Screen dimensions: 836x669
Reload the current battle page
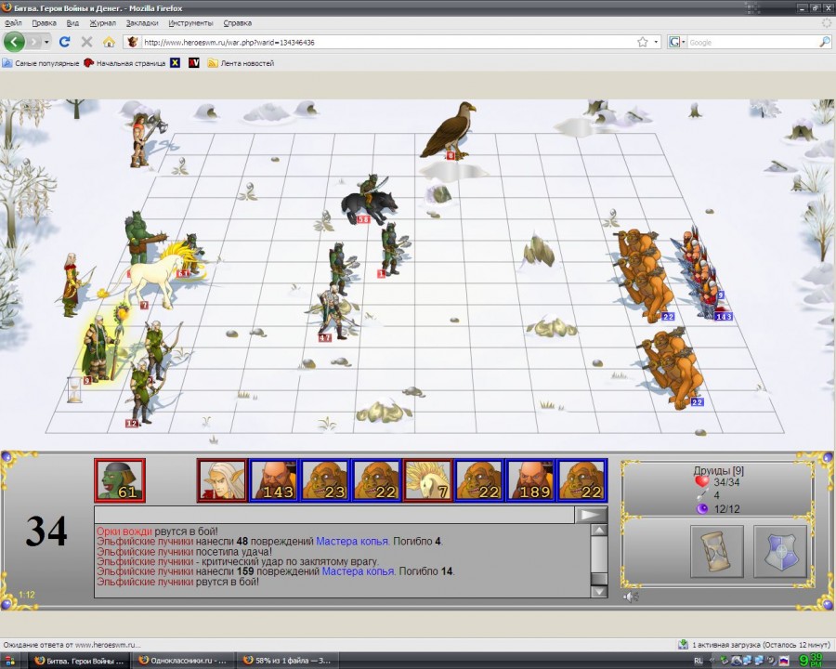(64, 42)
